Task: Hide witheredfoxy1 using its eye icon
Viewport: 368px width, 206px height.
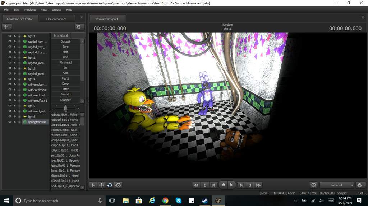Action: [x=10, y=100]
